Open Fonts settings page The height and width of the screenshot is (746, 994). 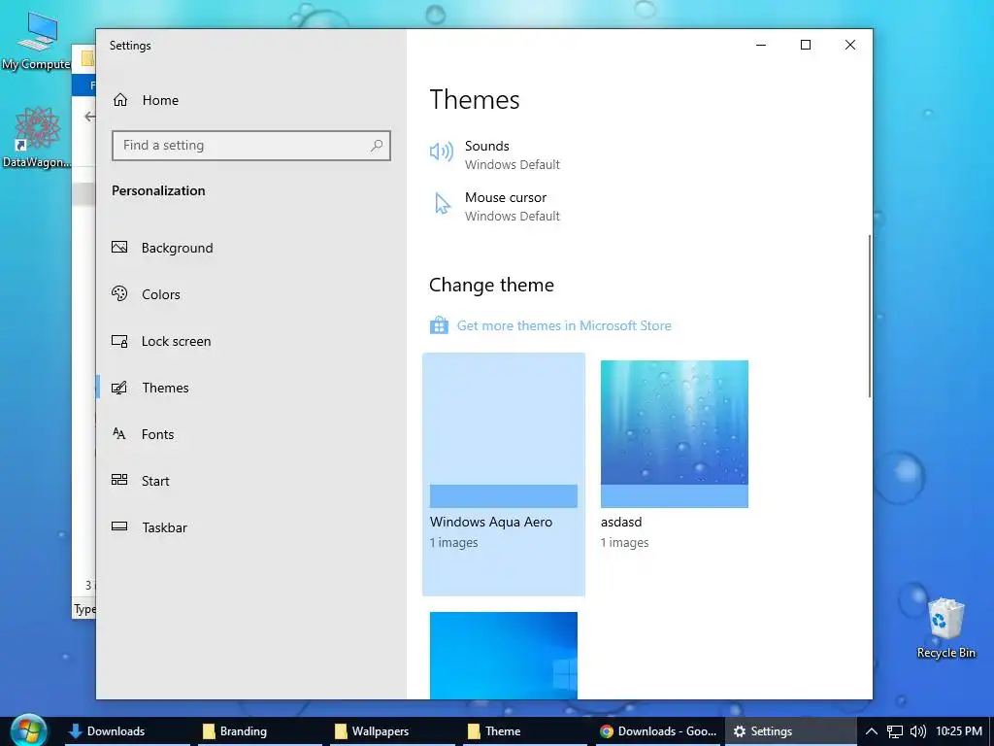(x=250, y=434)
